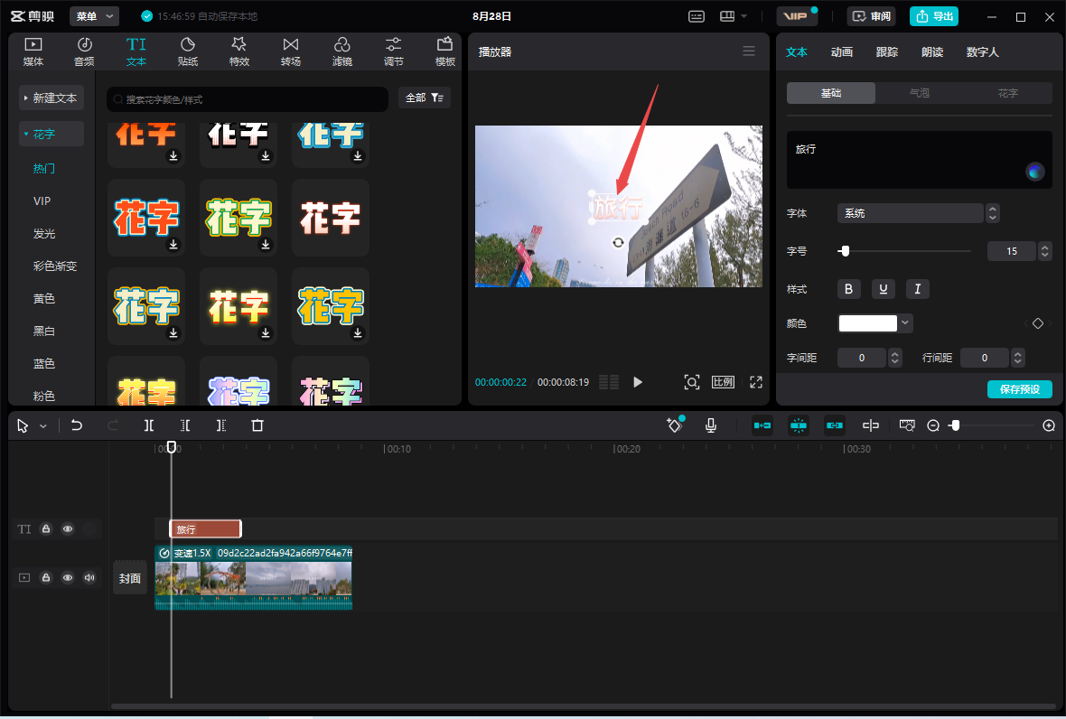1066x719 pixels.
Task: Click the undo arrow in timeline toolbar
Action: click(77, 425)
